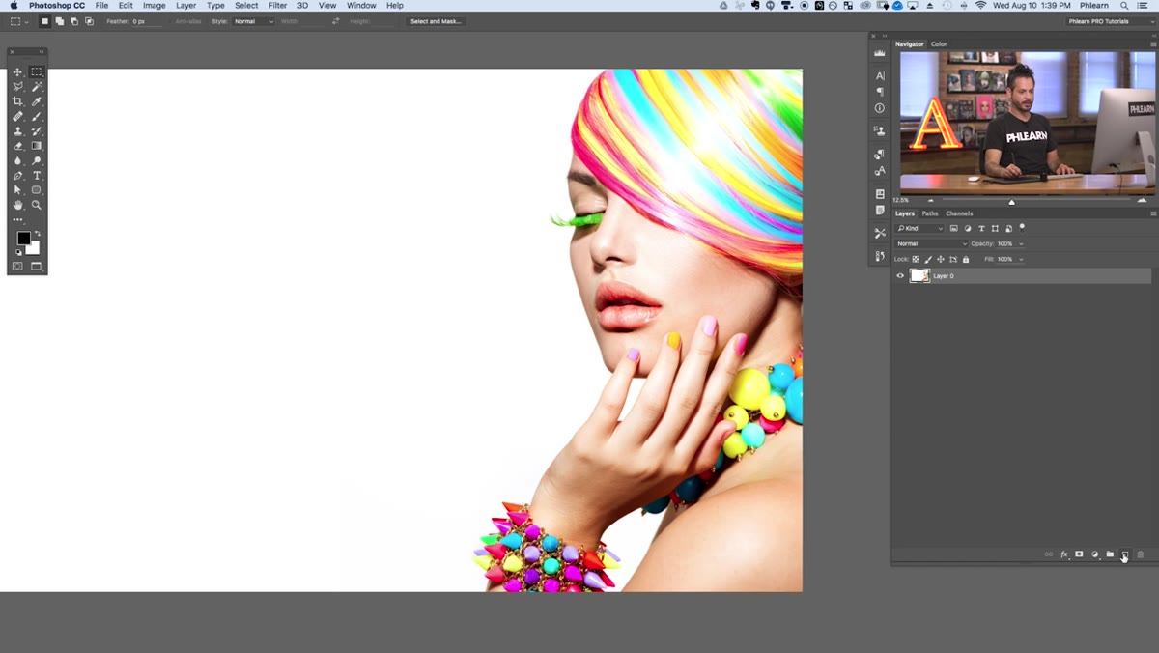Open the Opacity slider dropdown arrow
1159x653 pixels.
coord(1021,243)
